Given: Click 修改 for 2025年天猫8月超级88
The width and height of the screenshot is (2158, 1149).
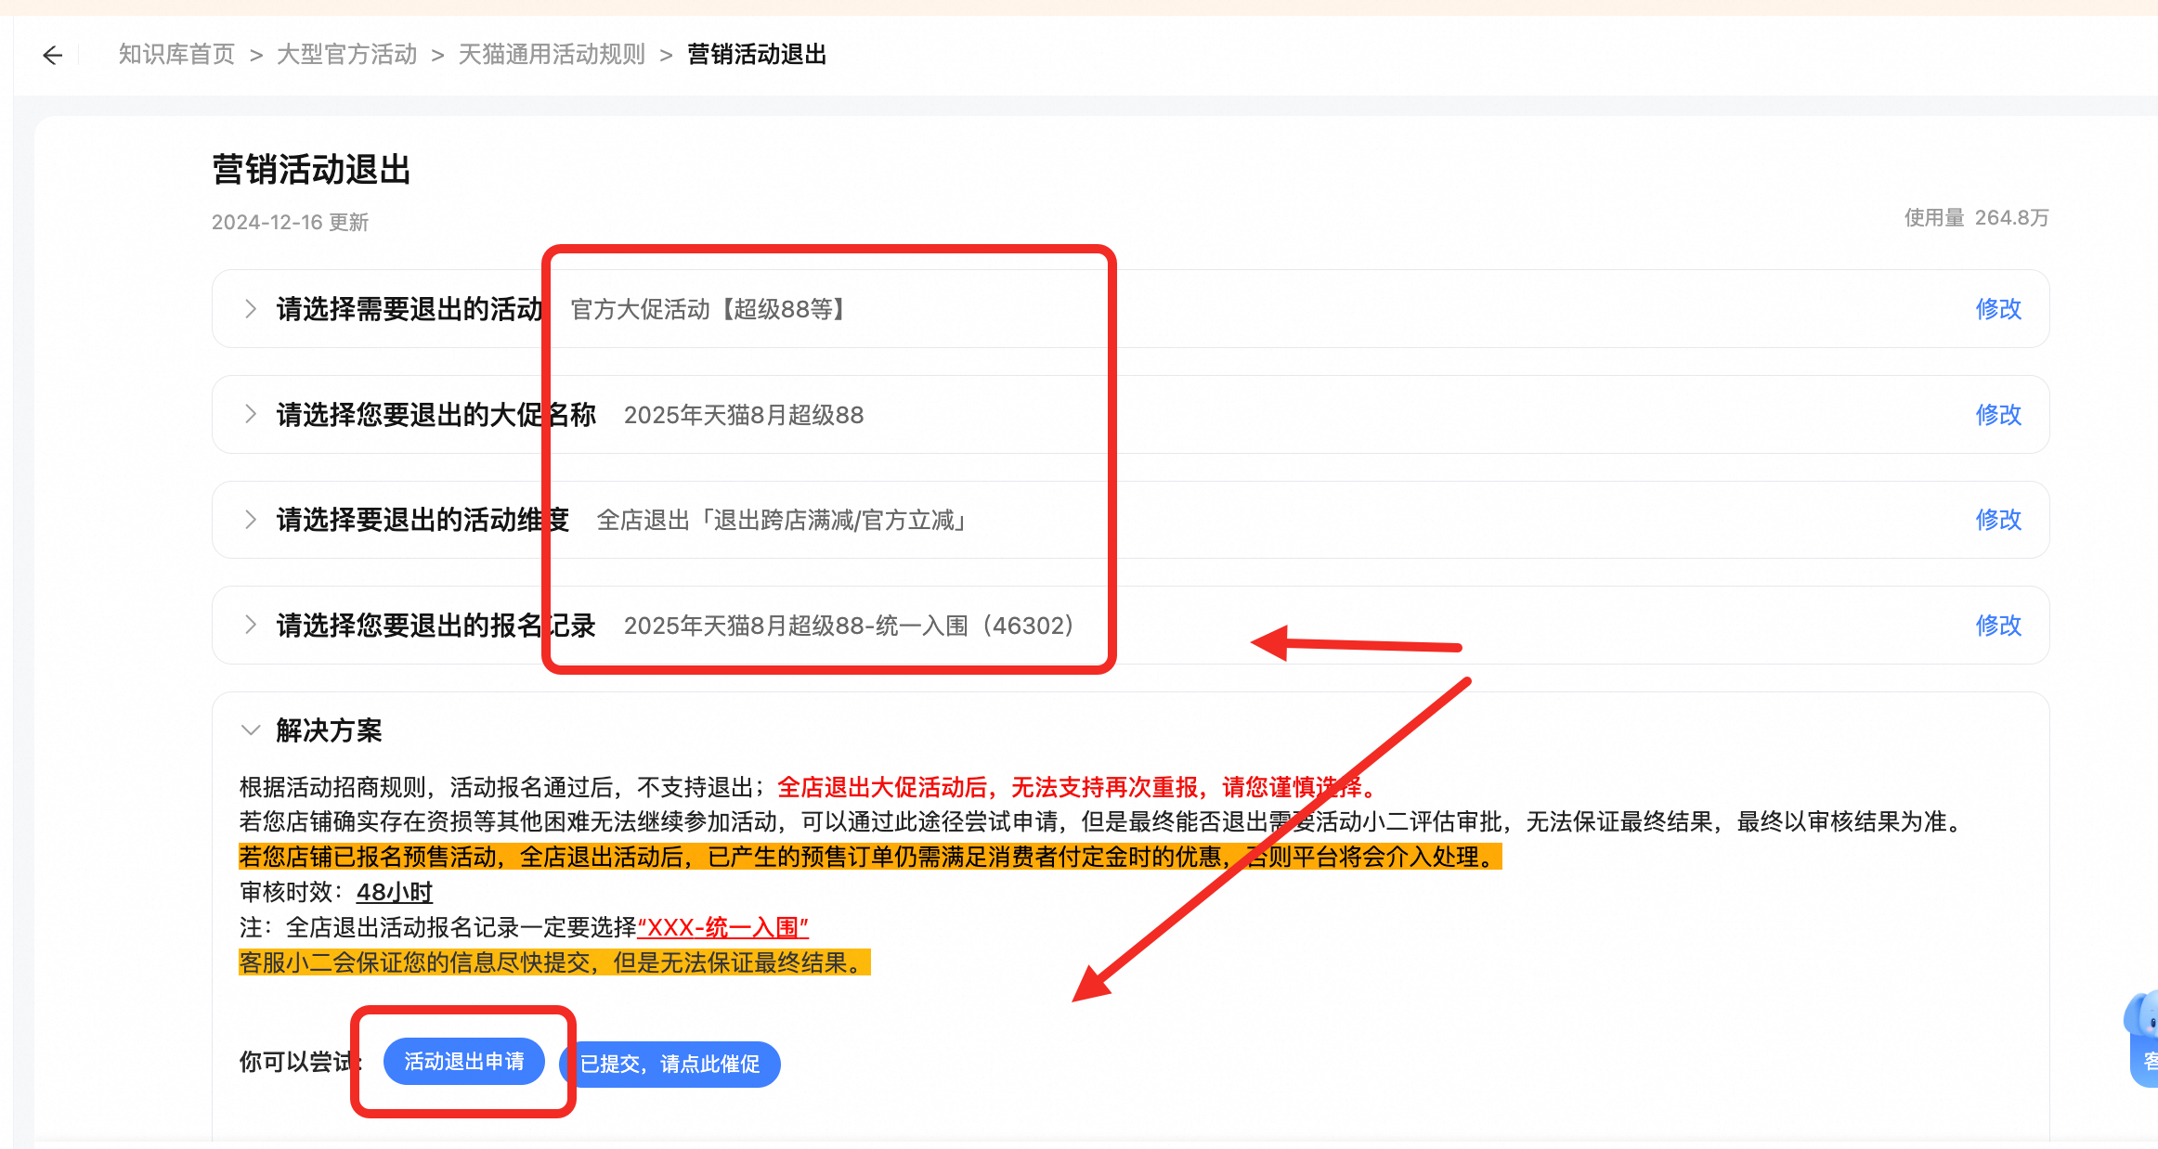Looking at the screenshot, I should click(1998, 414).
